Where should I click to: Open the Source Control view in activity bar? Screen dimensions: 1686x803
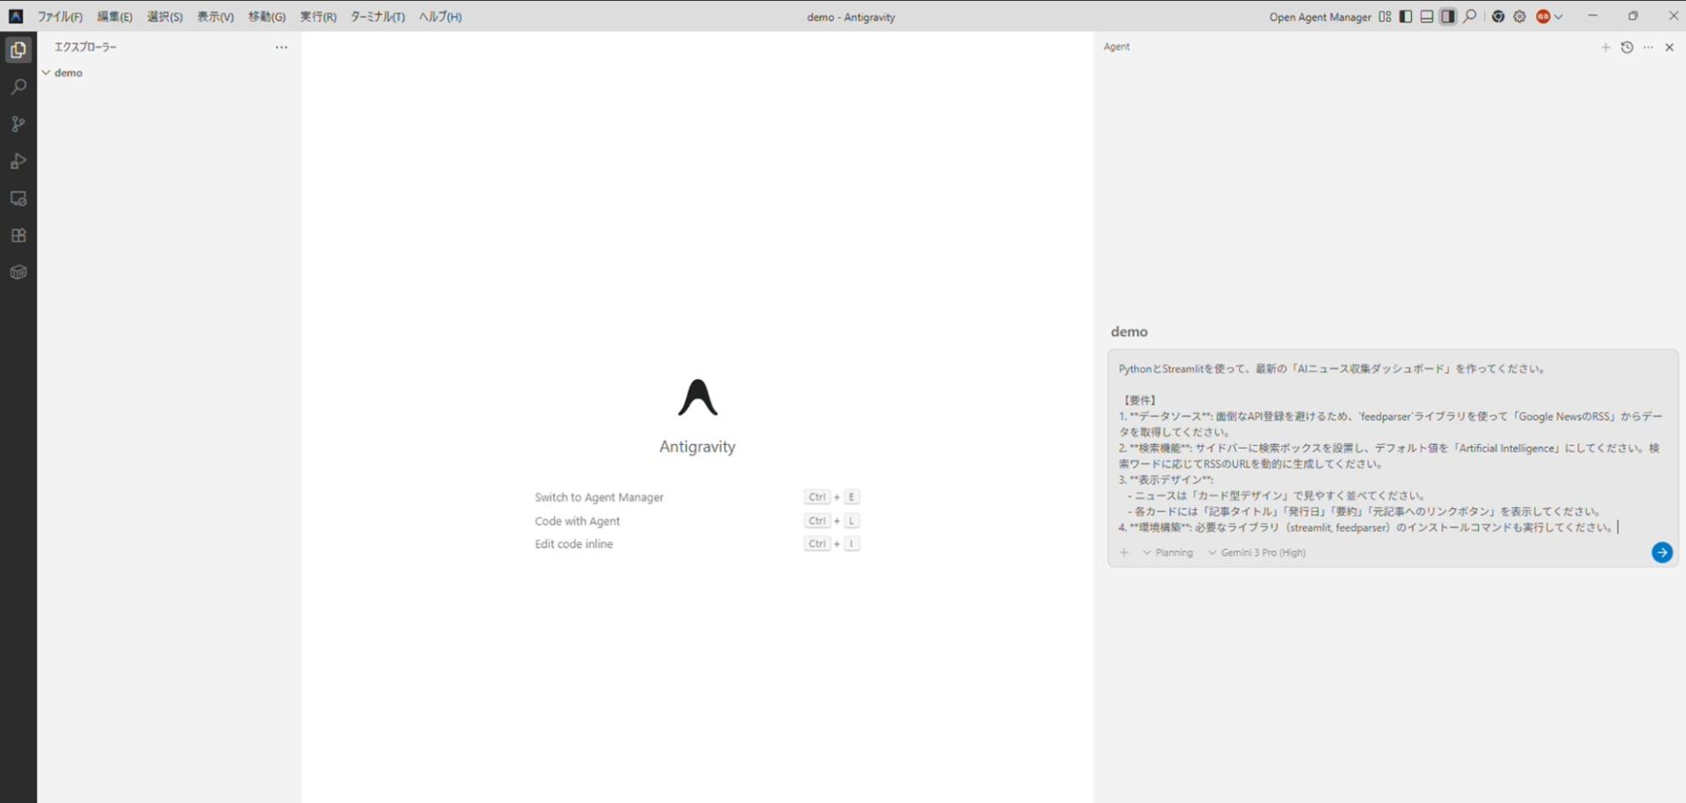(x=18, y=124)
